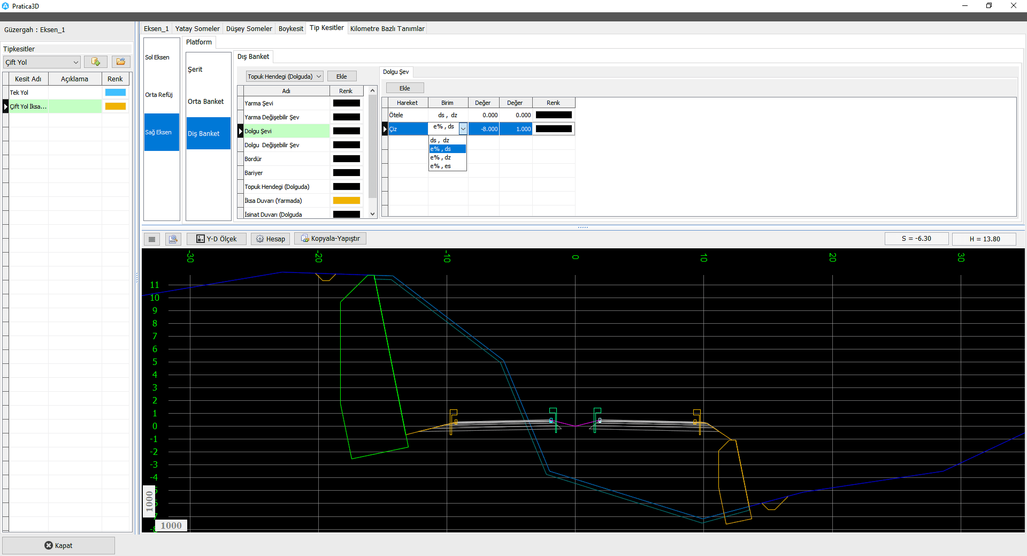Expand the Çift Yol section type dropdown
1027x556 pixels.
pyautogui.click(x=75, y=63)
